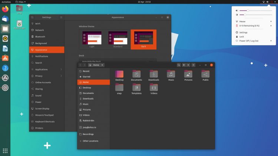The width and height of the screenshot is (278, 156).
Task: Expand the battery remaining submenu
Action: (x=271, y=26)
